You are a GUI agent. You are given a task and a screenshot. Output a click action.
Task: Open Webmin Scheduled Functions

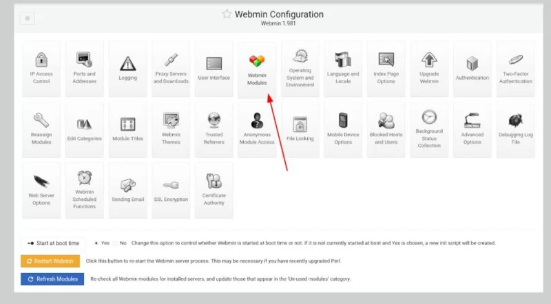pyautogui.click(x=84, y=191)
